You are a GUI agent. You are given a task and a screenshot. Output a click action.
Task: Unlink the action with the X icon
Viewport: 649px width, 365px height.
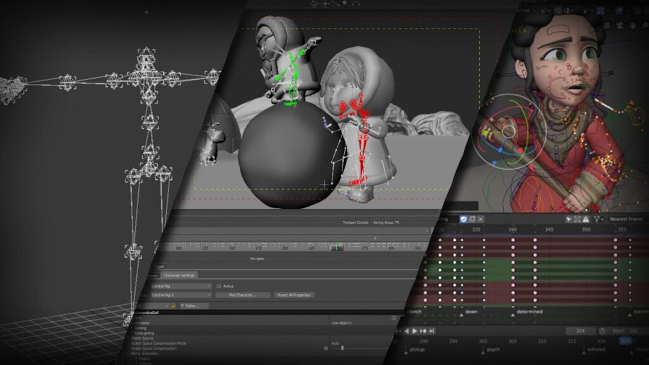pos(480,219)
